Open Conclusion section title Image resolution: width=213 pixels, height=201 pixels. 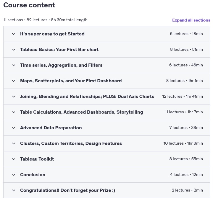coord(33,175)
